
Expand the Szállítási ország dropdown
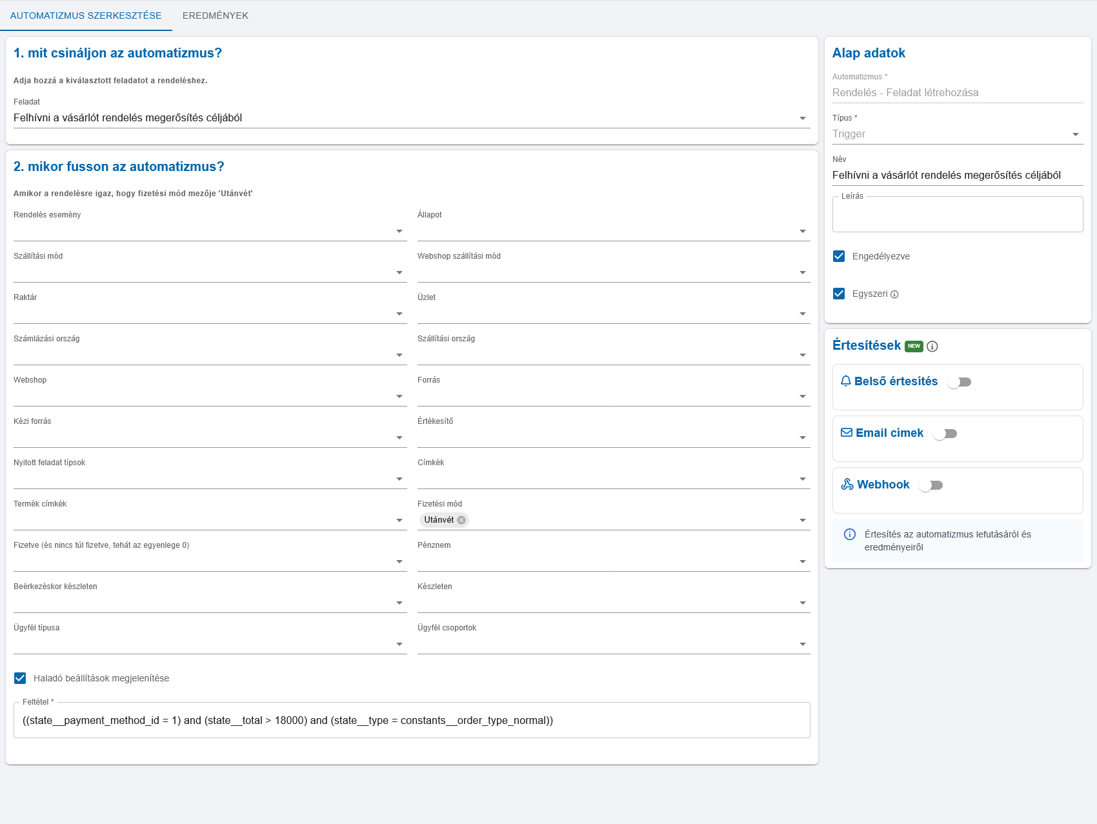614,355
